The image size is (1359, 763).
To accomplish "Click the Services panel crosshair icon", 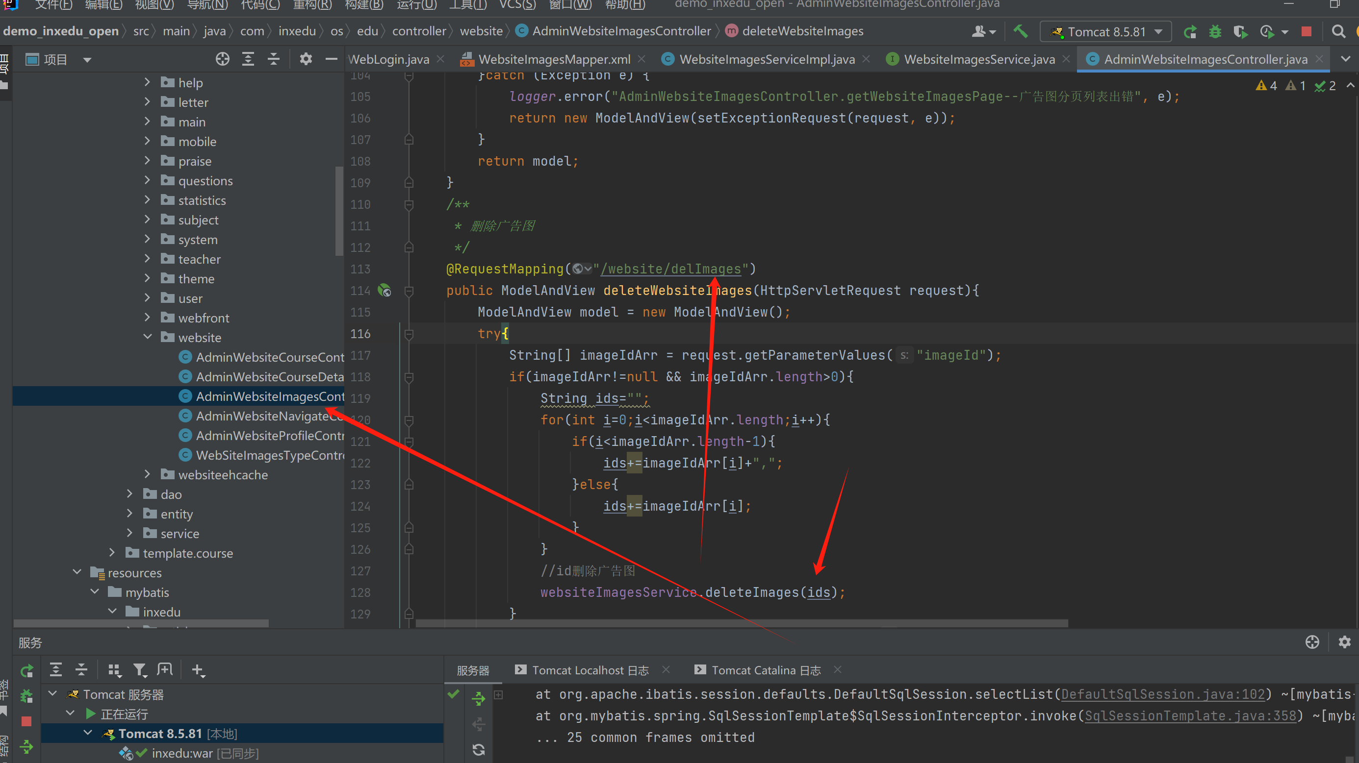I will 1312,642.
